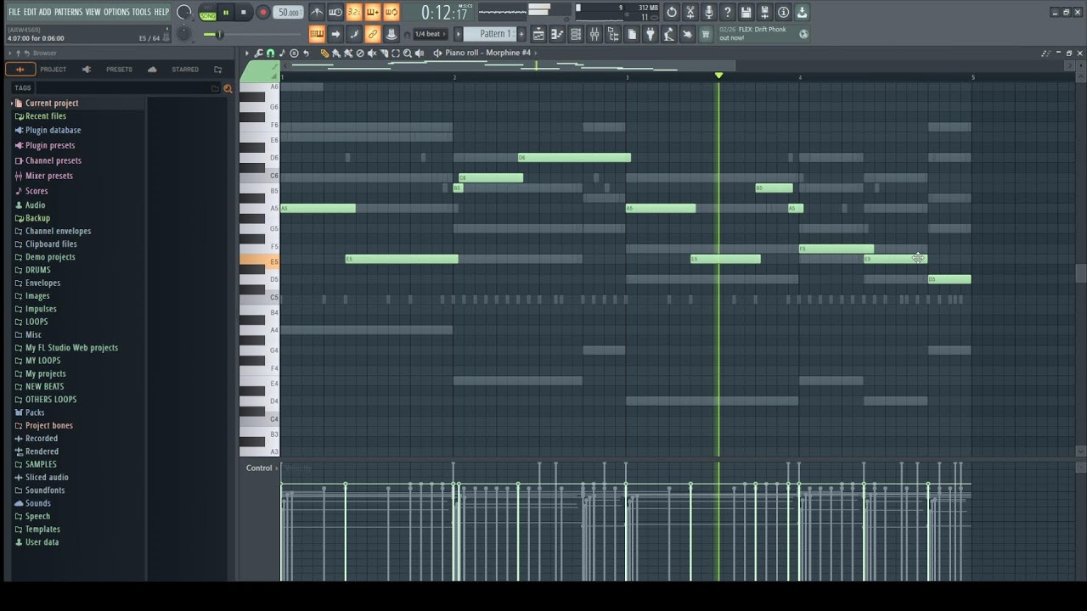Toggle the piano roll snap magnet
1087x611 pixels.
coord(271,53)
